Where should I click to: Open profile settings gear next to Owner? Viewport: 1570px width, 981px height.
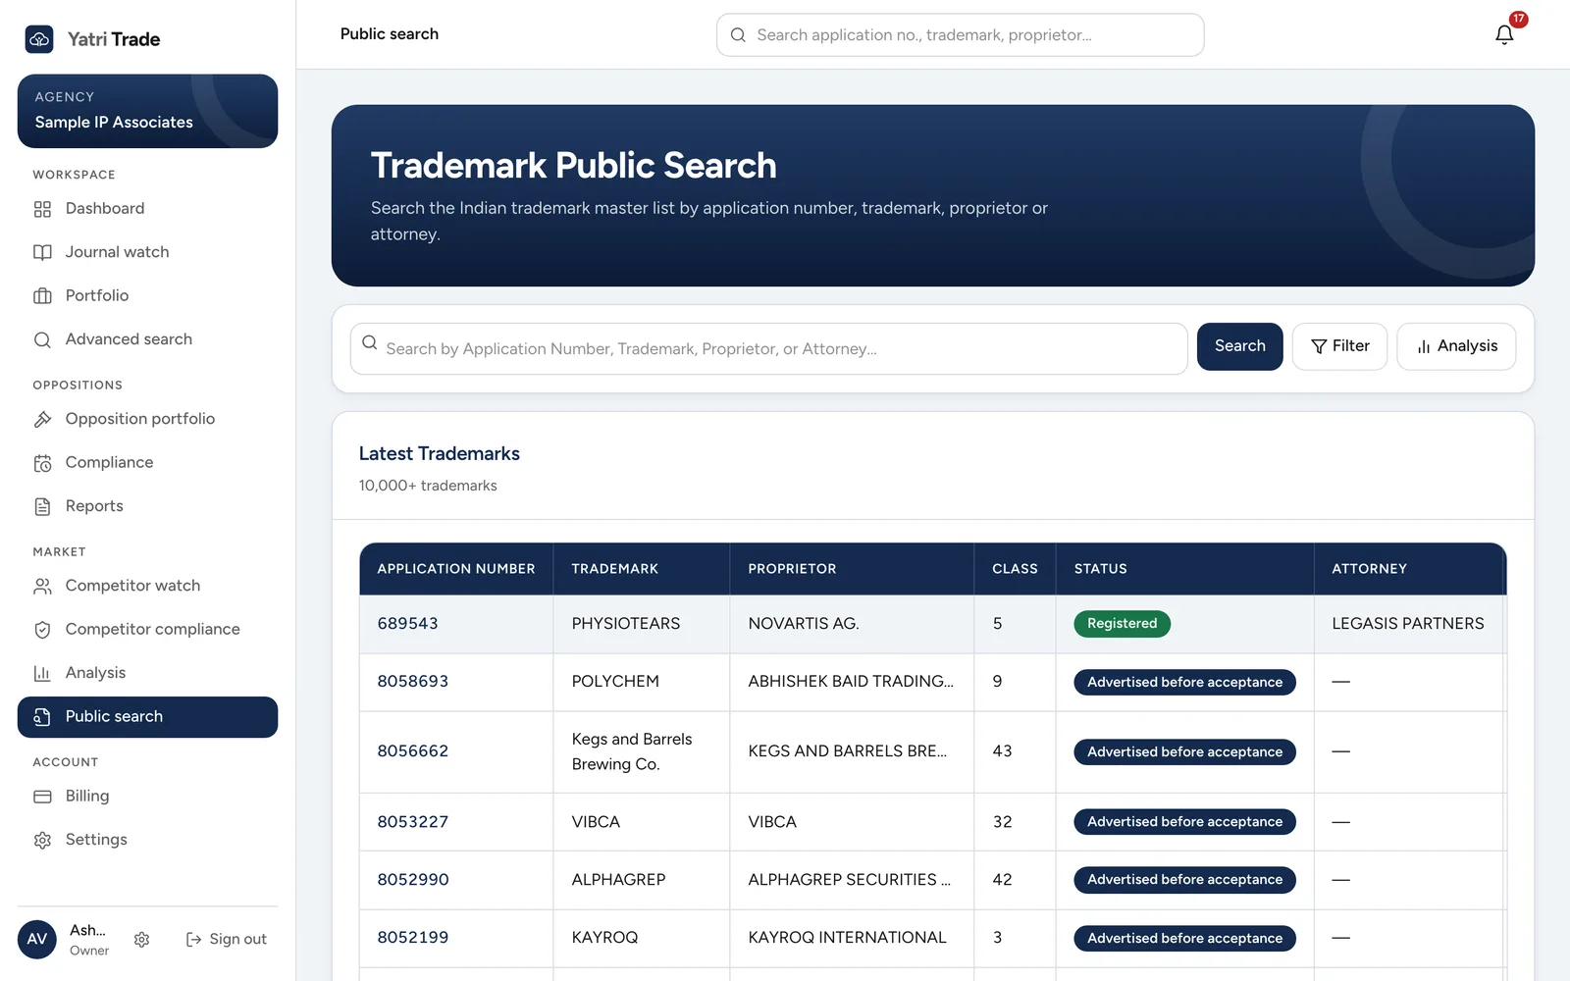pyautogui.click(x=141, y=940)
